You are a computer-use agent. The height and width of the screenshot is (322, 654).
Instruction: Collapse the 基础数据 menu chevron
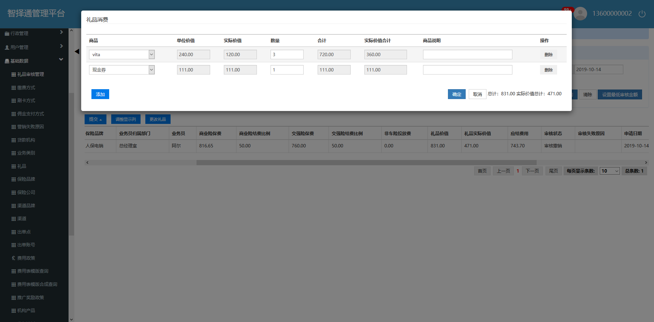(61, 60)
